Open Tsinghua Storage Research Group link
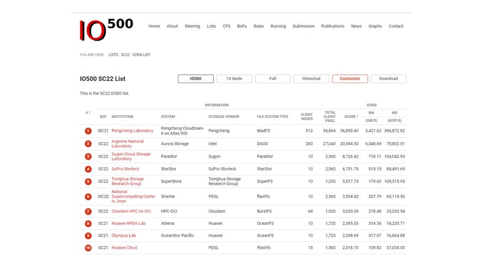 pyautogui.click(x=127, y=181)
